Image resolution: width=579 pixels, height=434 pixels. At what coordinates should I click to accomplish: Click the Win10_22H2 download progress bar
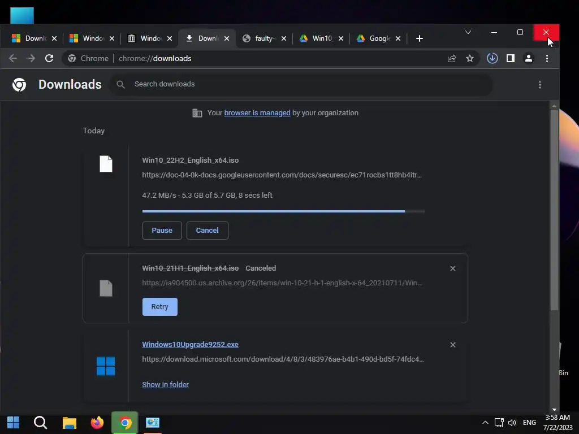283,211
